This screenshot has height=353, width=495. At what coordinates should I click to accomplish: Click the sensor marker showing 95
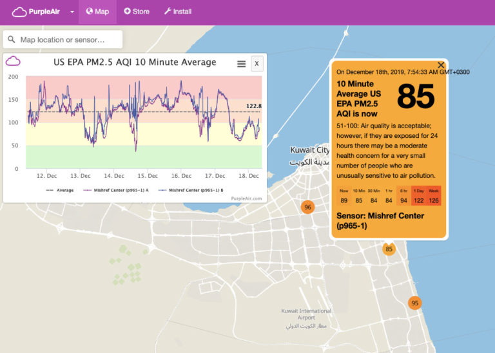point(415,303)
